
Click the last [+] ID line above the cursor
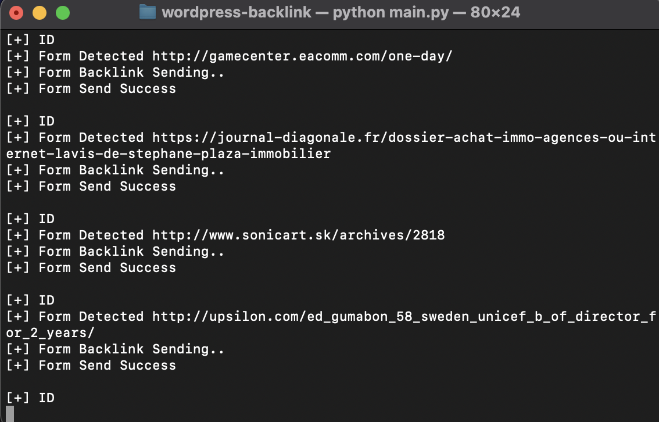coord(30,398)
